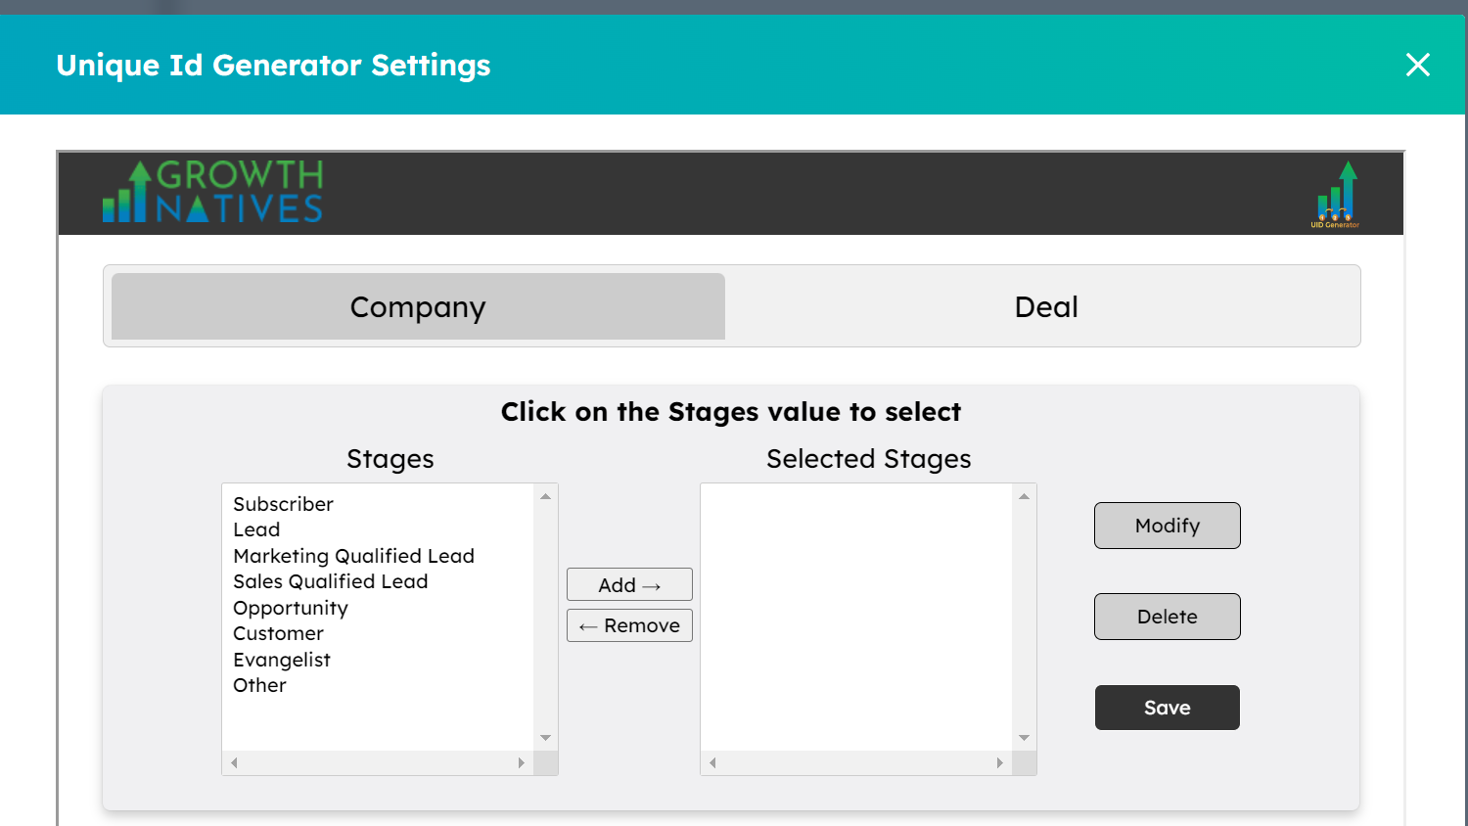Switch to the Deal tab
1468x826 pixels.
pyautogui.click(x=1046, y=306)
